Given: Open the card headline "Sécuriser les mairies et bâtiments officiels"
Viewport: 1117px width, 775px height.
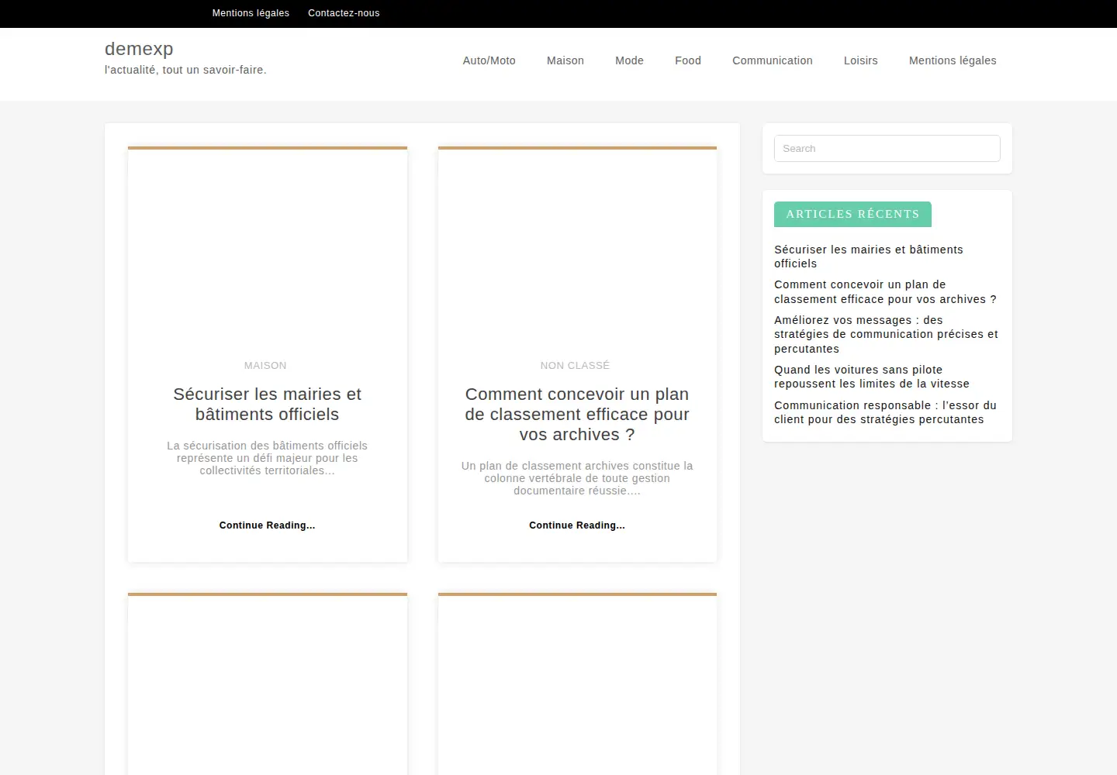Looking at the screenshot, I should (x=268, y=405).
